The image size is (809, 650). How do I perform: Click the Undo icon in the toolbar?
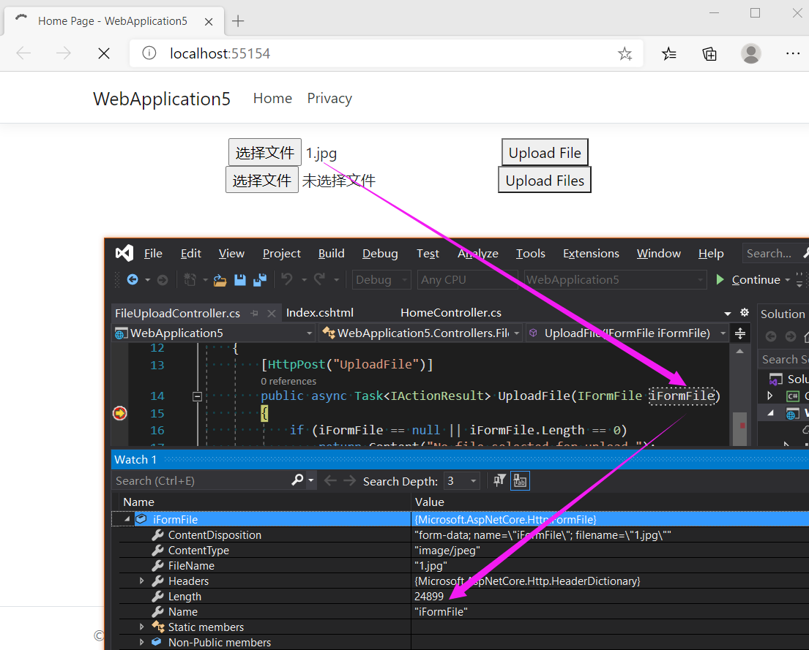tap(288, 279)
